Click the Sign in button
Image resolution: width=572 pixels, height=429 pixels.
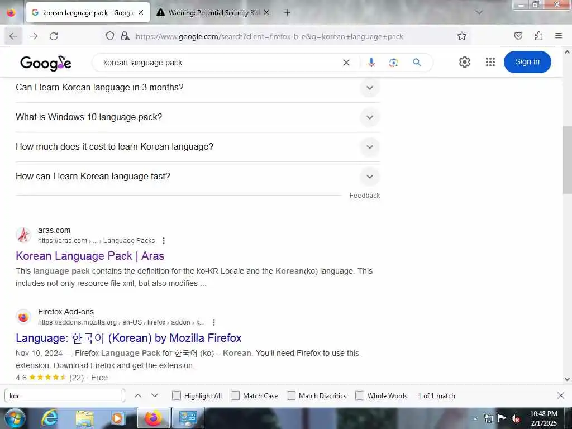[x=527, y=62]
